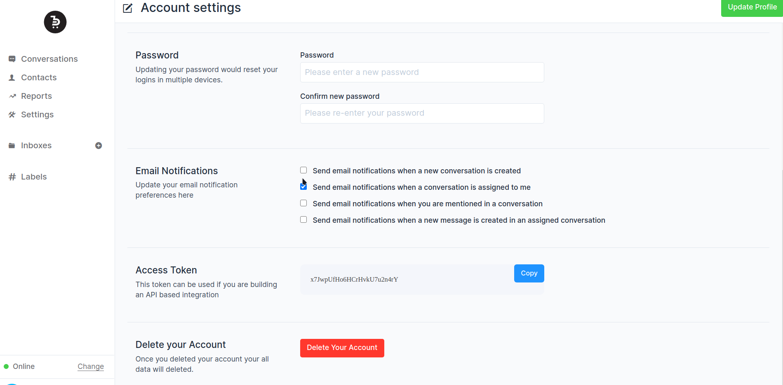
Task: Click the Reports trend-line icon
Action: coord(12,96)
